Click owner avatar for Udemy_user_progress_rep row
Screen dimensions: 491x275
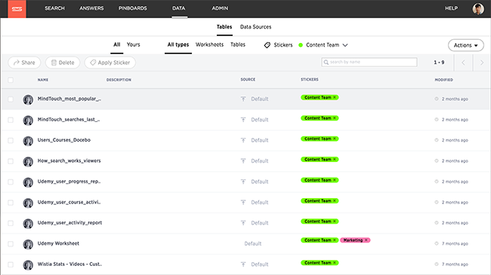pos(28,182)
